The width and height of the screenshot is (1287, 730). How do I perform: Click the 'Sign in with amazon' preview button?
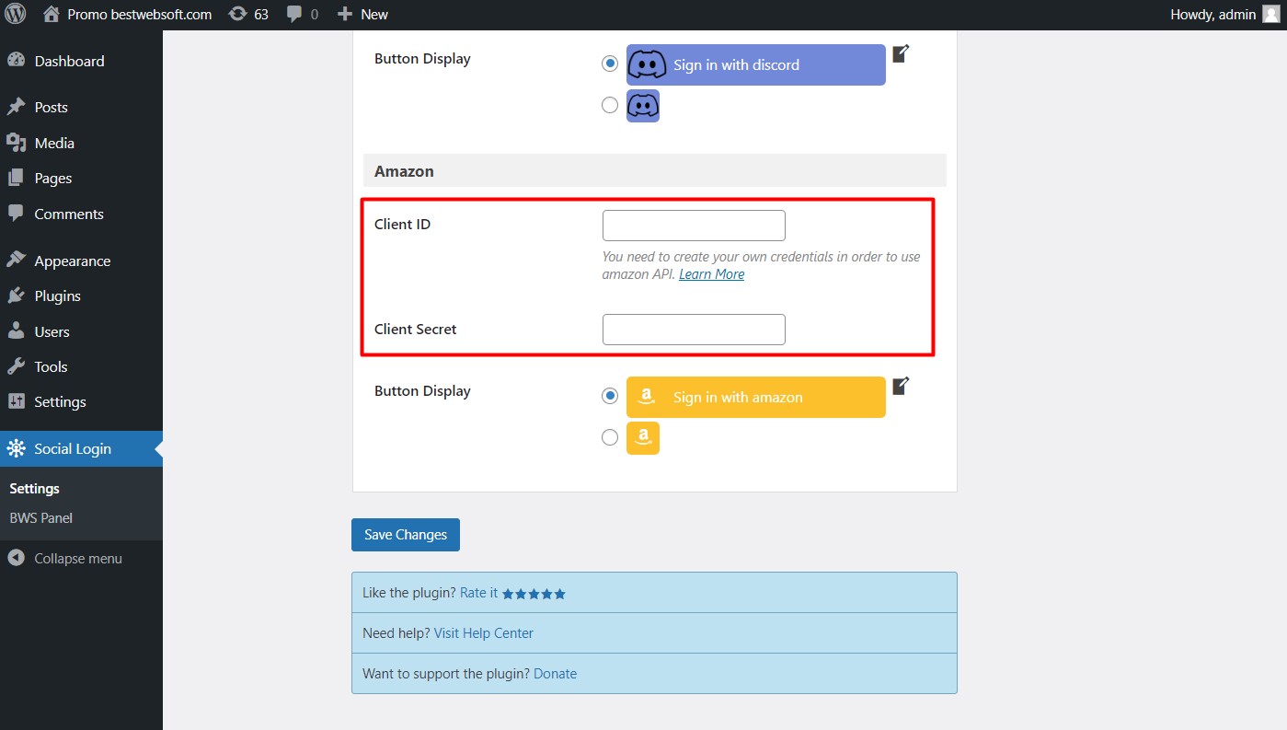coord(756,397)
